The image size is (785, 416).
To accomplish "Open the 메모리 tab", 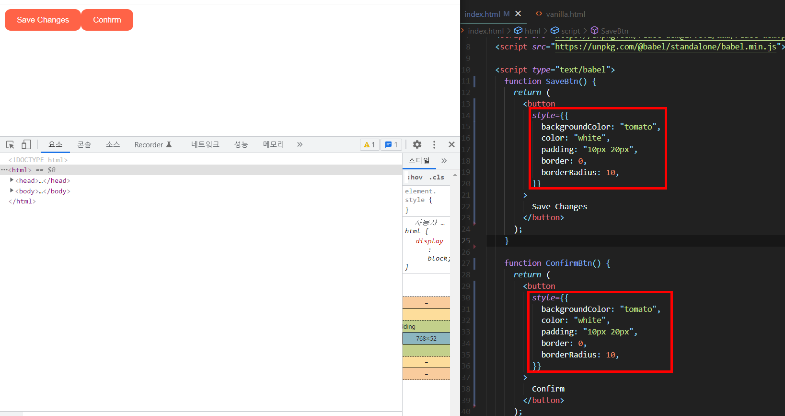I will click(x=274, y=144).
